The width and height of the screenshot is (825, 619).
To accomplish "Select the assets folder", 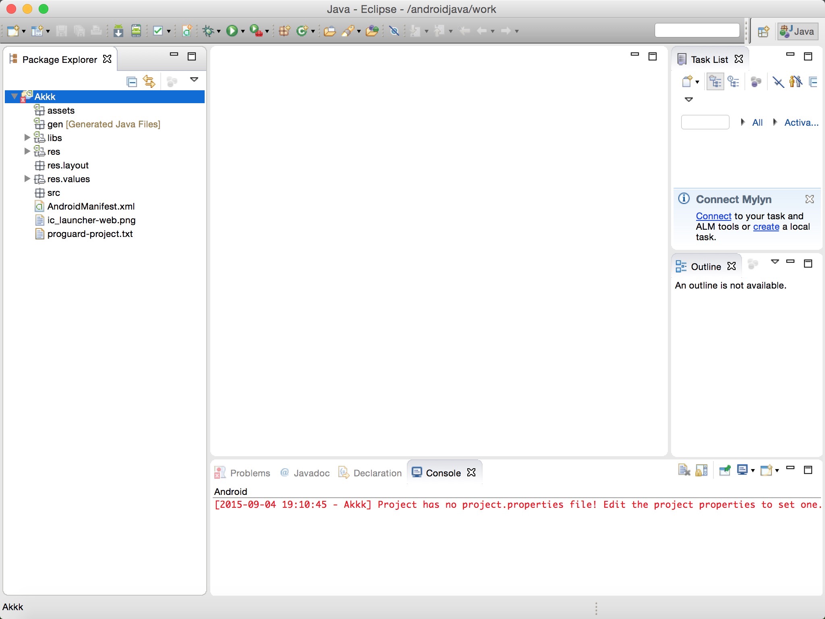I will pyautogui.click(x=61, y=110).
